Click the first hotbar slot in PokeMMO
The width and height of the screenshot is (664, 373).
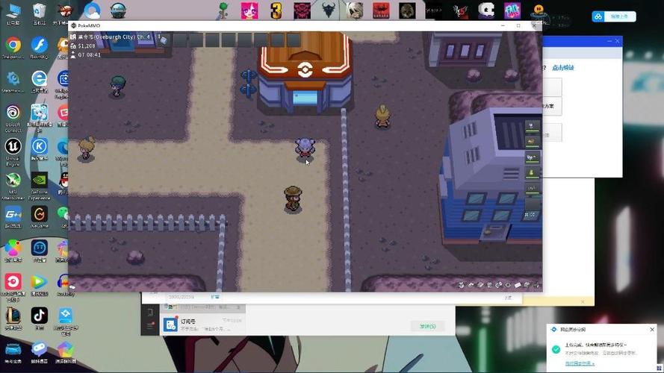pos(164,40)
